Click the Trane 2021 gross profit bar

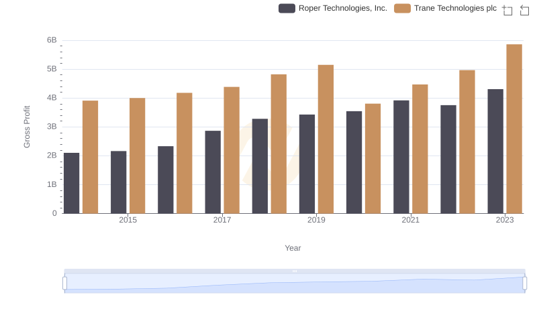pos(420,149)
